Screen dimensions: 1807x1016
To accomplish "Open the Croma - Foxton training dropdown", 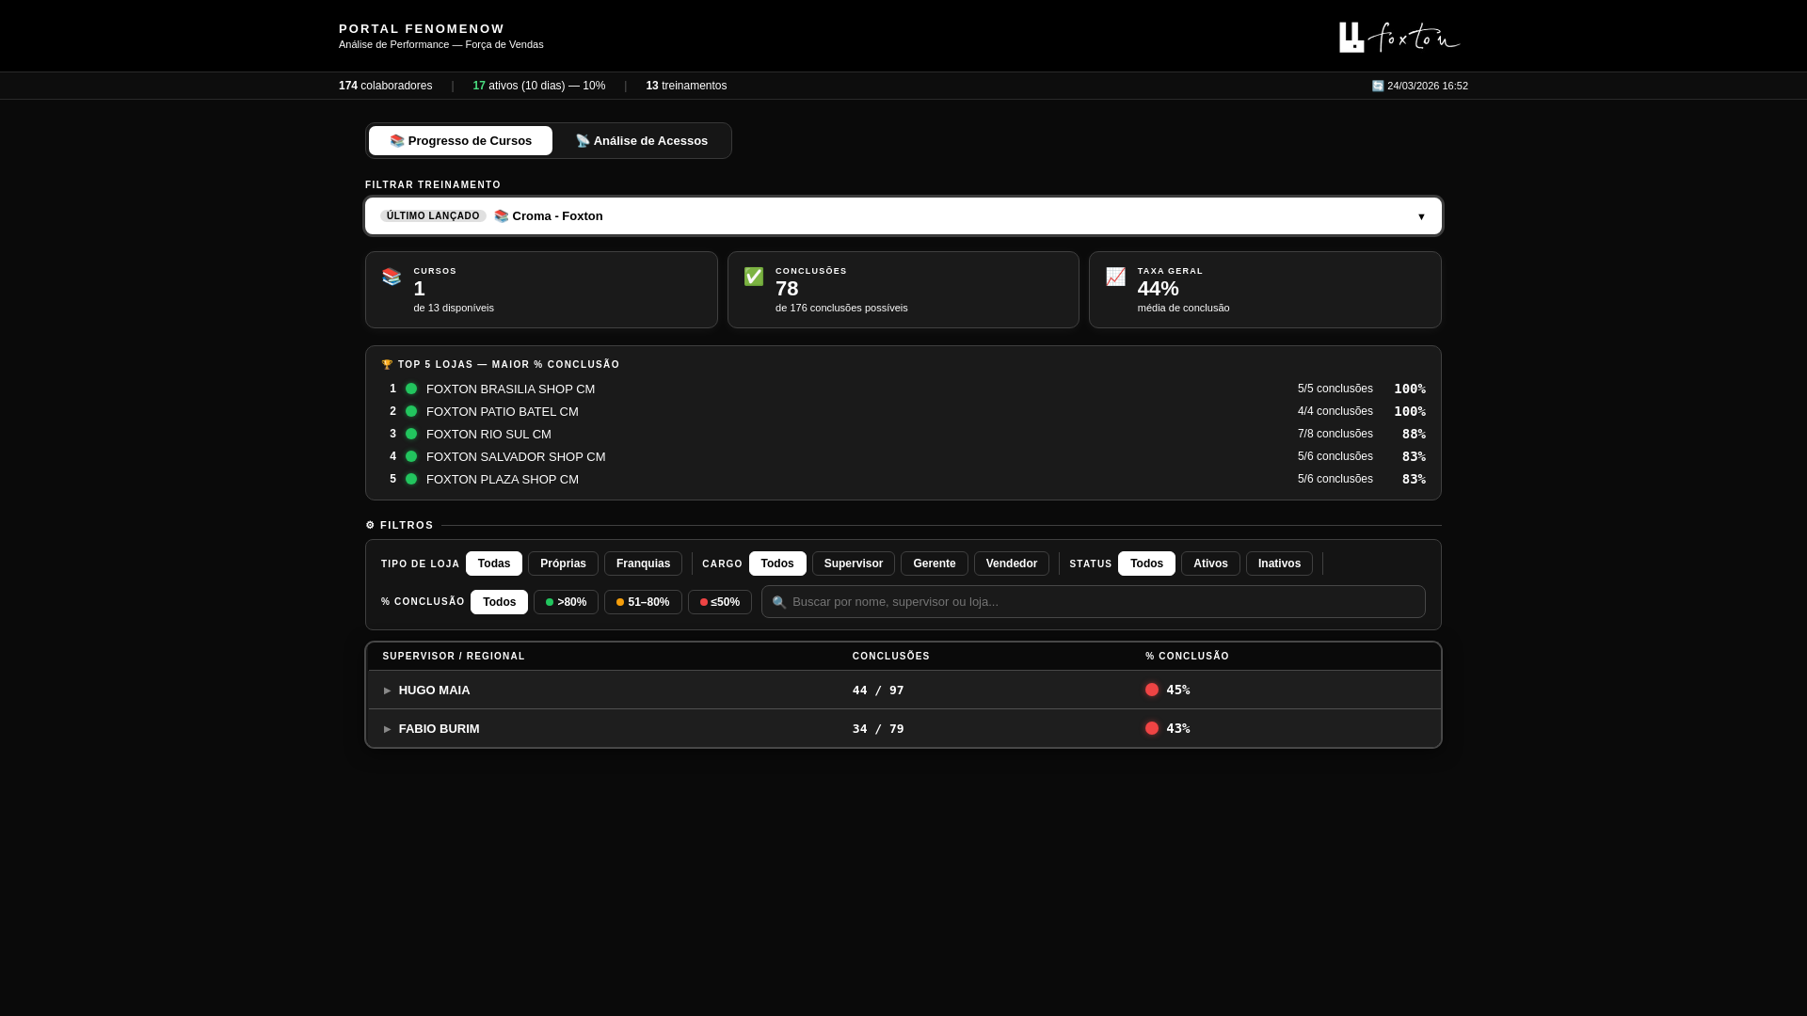I will (903, 216).
